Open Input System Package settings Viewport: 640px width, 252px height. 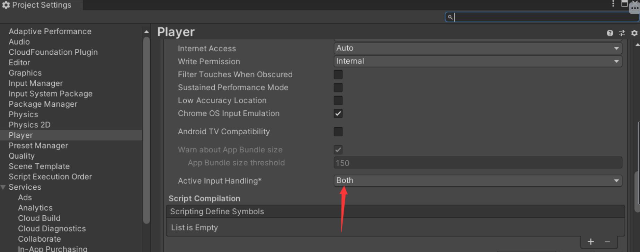(51, 94)
